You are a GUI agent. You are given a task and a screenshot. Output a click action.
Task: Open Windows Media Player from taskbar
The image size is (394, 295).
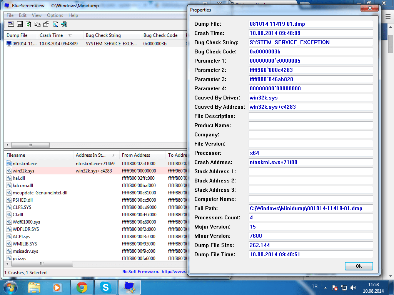57,287
